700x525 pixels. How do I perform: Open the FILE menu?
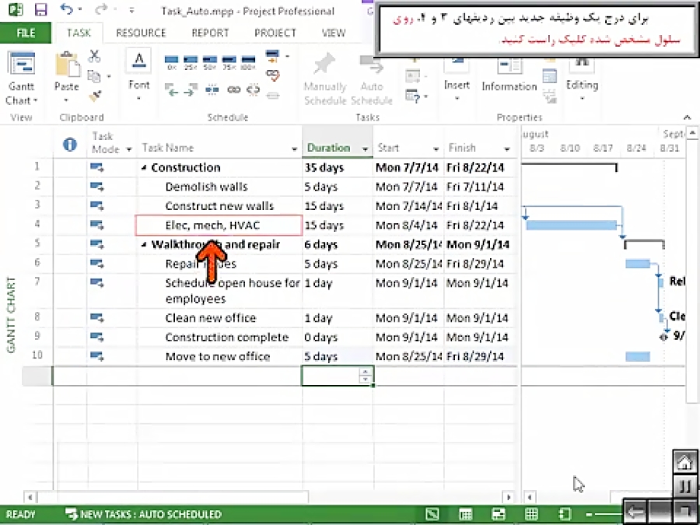click(x=25, y=33)
